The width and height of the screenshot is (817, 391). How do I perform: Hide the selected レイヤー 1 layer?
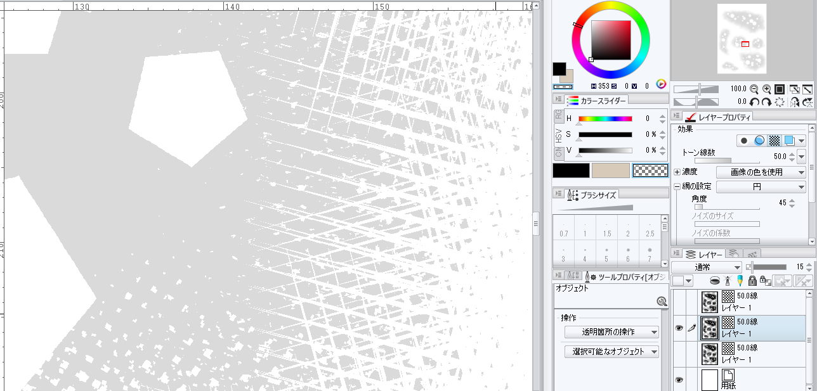tap(679, 328)
